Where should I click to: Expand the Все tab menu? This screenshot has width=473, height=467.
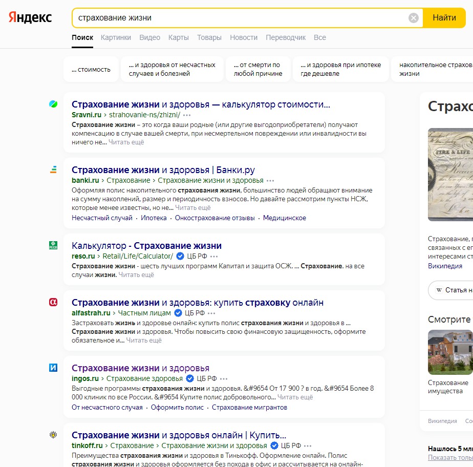320,37
